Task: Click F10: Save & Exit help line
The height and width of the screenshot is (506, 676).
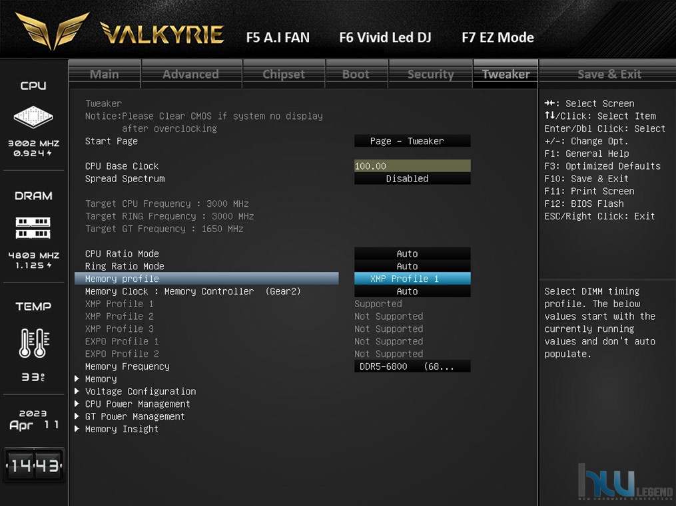Action: tap(586, 179)
